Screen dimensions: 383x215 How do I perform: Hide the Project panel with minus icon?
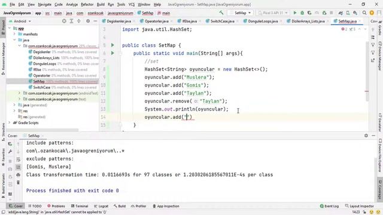click(95, 21)
